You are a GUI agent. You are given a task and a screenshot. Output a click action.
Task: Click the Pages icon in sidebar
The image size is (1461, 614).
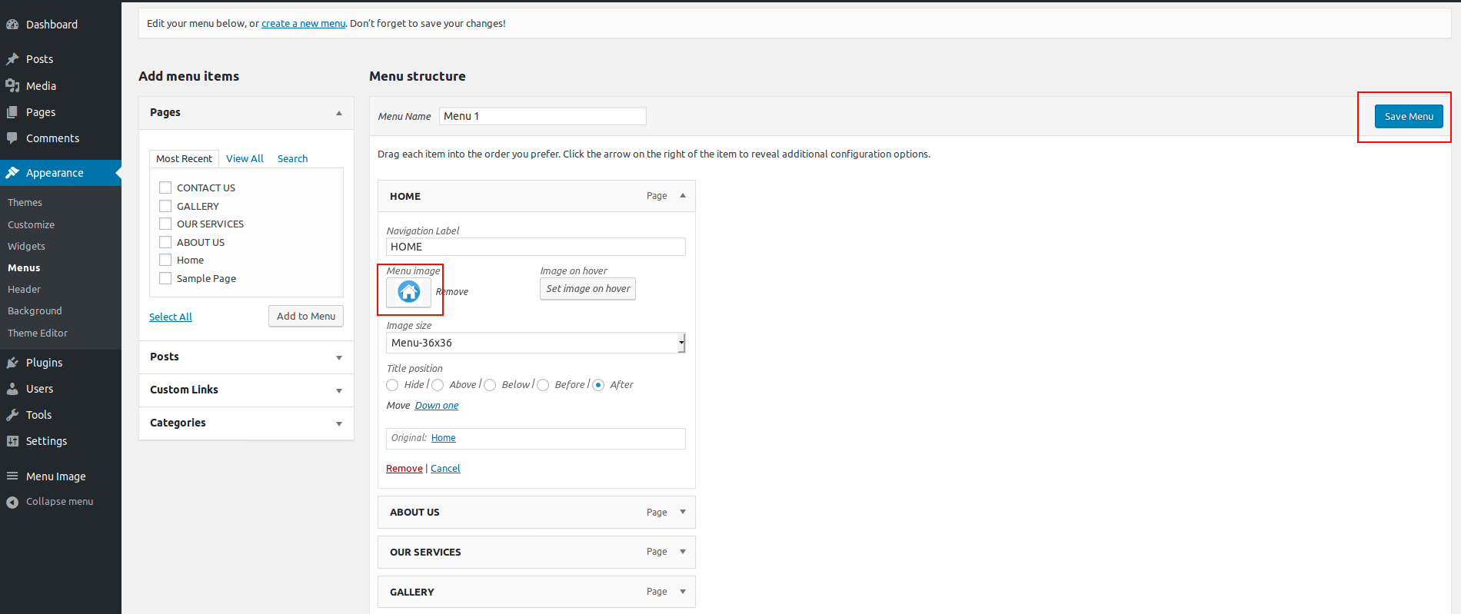[x=12, y=112]
